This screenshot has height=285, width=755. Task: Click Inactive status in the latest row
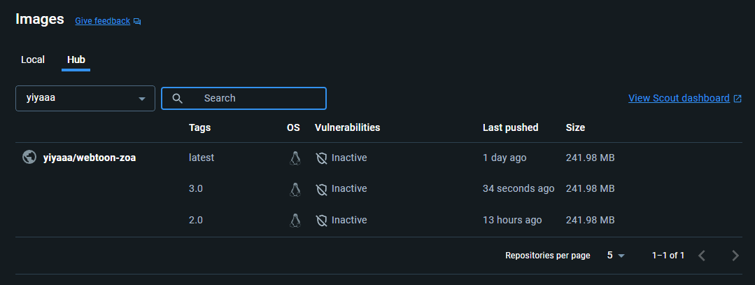(x=349, y=158)
